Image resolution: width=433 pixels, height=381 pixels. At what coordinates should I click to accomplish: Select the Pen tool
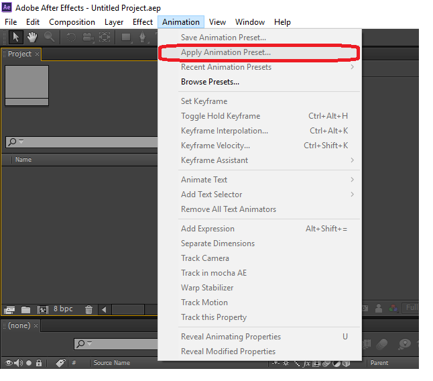point(143,38)
